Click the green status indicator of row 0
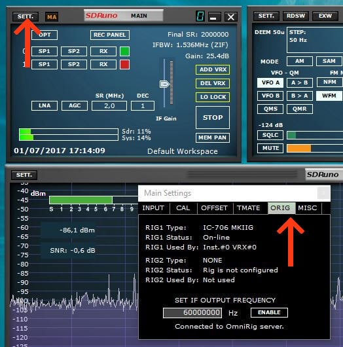Image resolution: width=343 pixels, height=347 pixels. pos(124,51)
